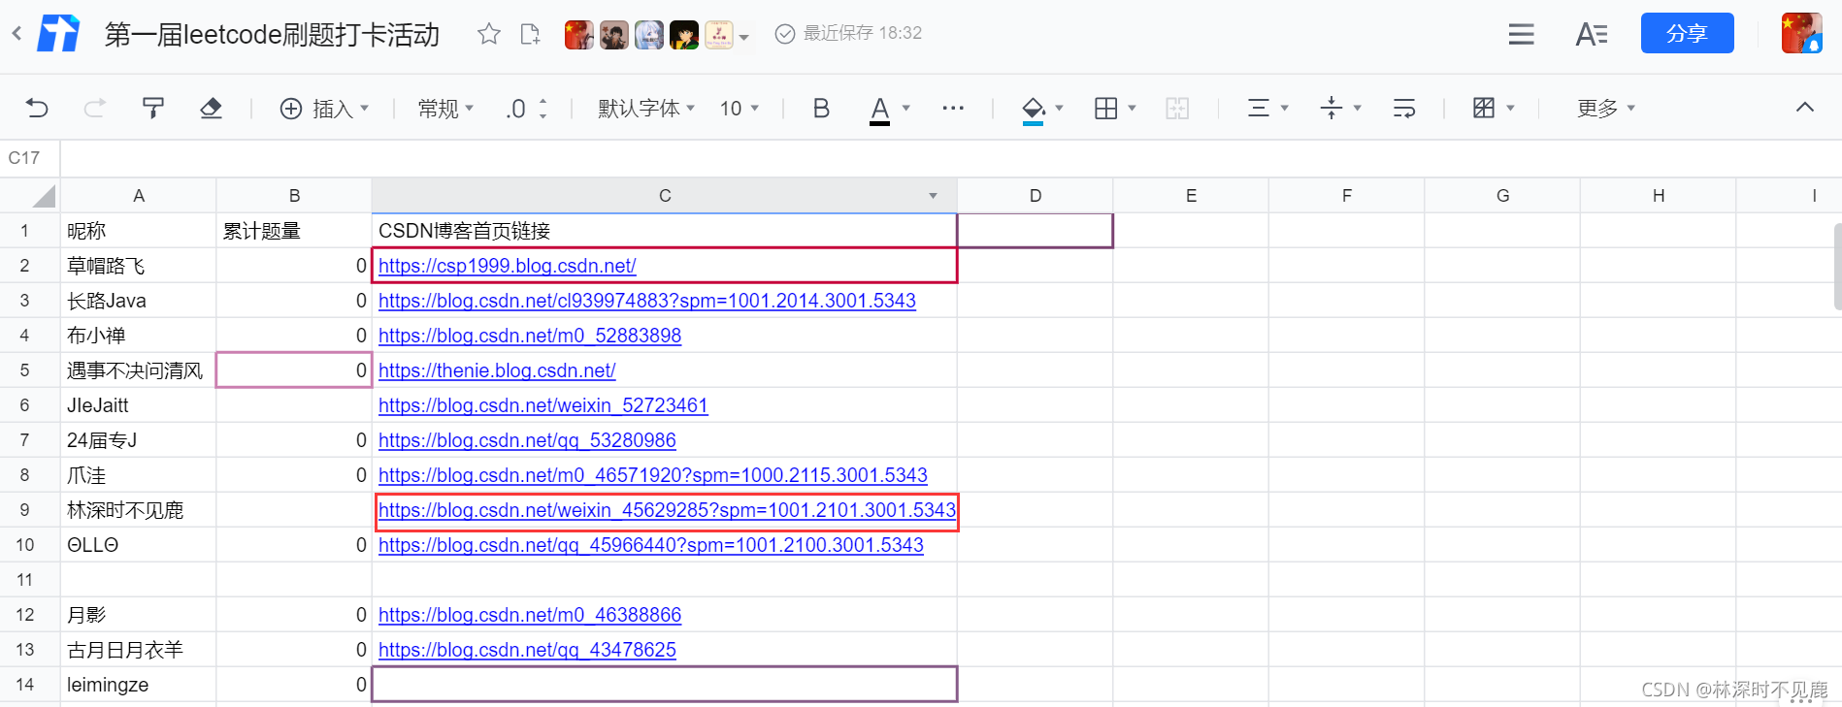This screenshot has width=1842, height=707.
Task: Click the clear format eraser icon
Action: point(211,108)
